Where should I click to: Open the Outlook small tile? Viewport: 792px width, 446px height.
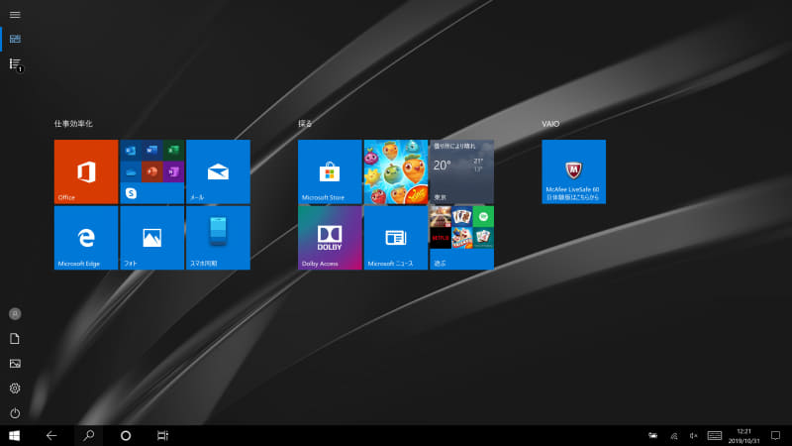(x=131, y=151)
